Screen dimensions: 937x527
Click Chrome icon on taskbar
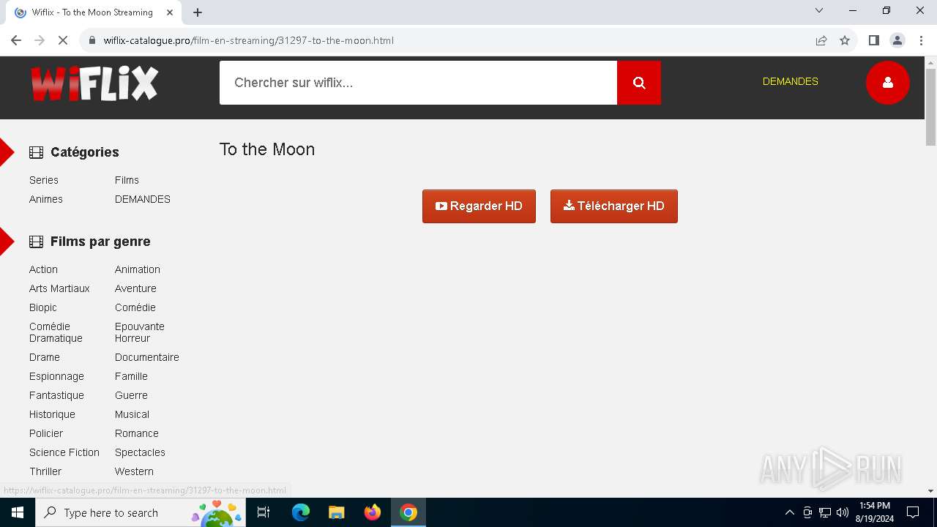pos(408,512)
